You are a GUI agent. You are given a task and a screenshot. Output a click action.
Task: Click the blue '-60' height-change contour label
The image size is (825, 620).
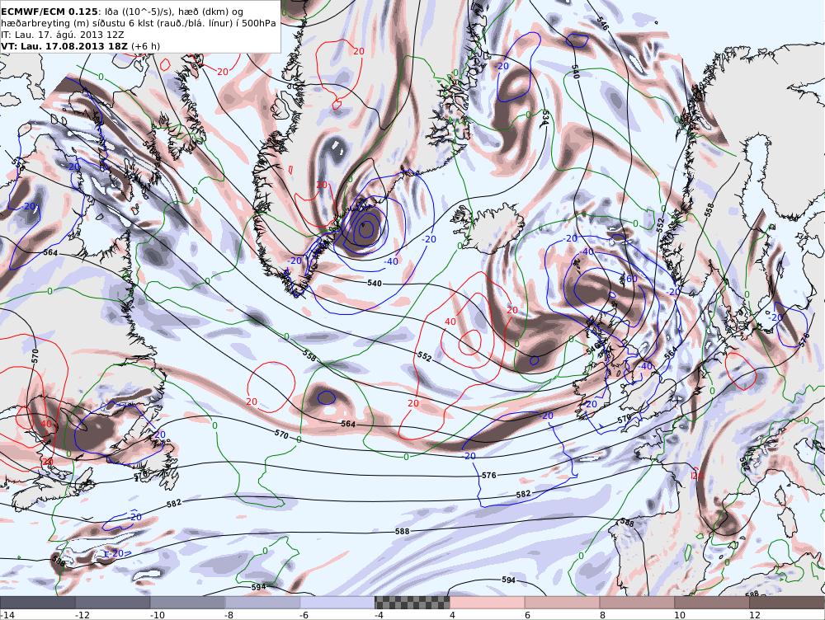click(629, 278)
